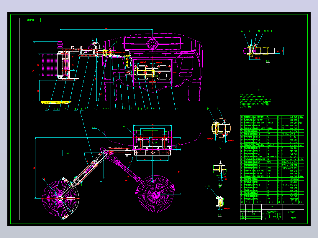Click the circular detail view I
Image resolution: width=318 pixels, height=238 pixels.
coord(221,128)
